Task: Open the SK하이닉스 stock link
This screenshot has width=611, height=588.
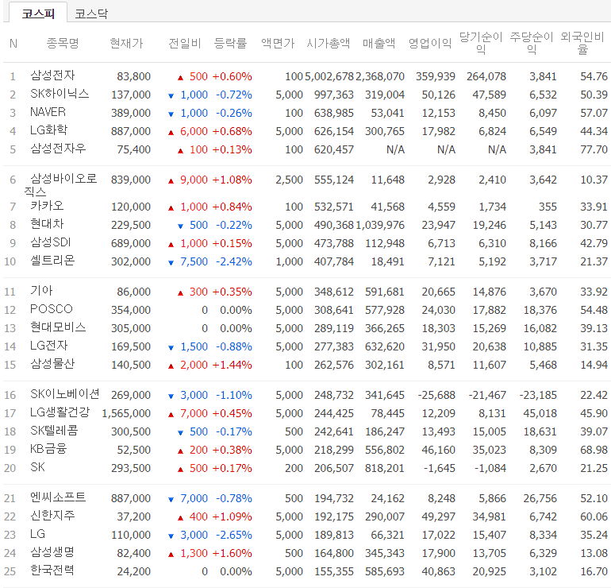Action: pyautogui.click(x=60, y=94)
